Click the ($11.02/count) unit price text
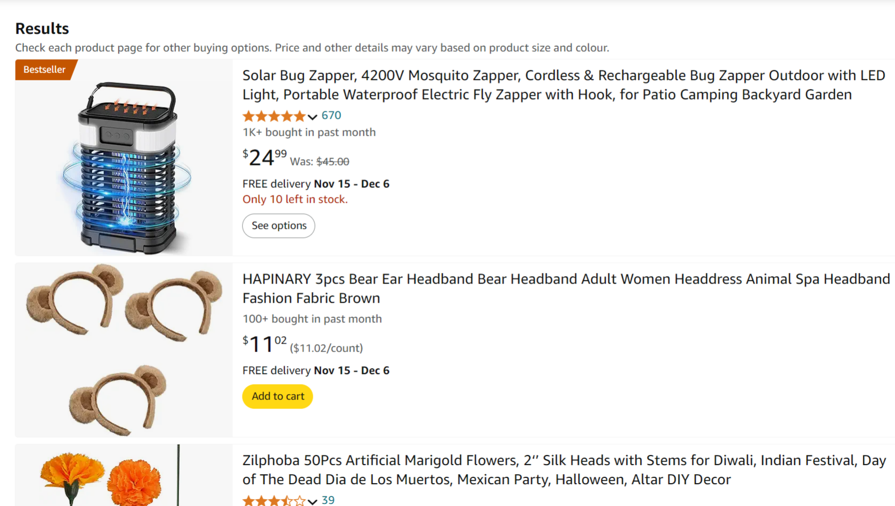 326,349
